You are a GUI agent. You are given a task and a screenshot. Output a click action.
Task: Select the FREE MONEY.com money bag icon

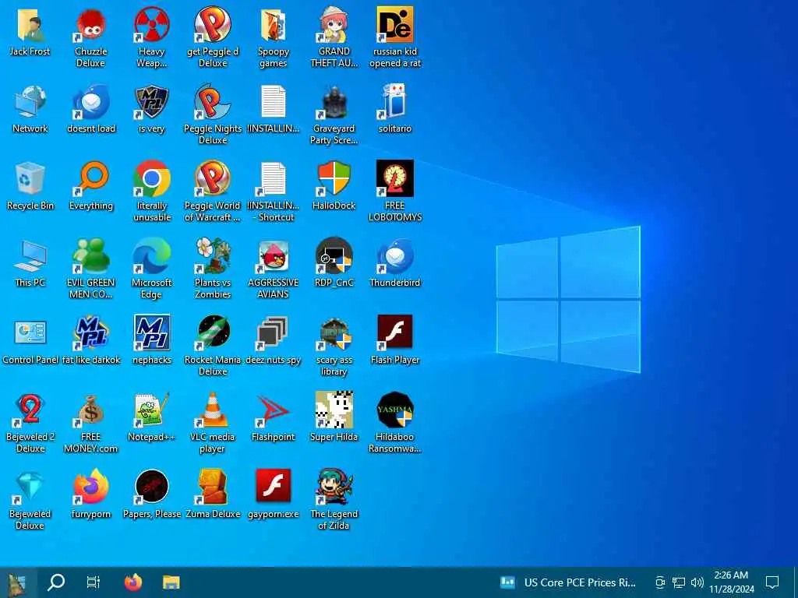(90, 410)
